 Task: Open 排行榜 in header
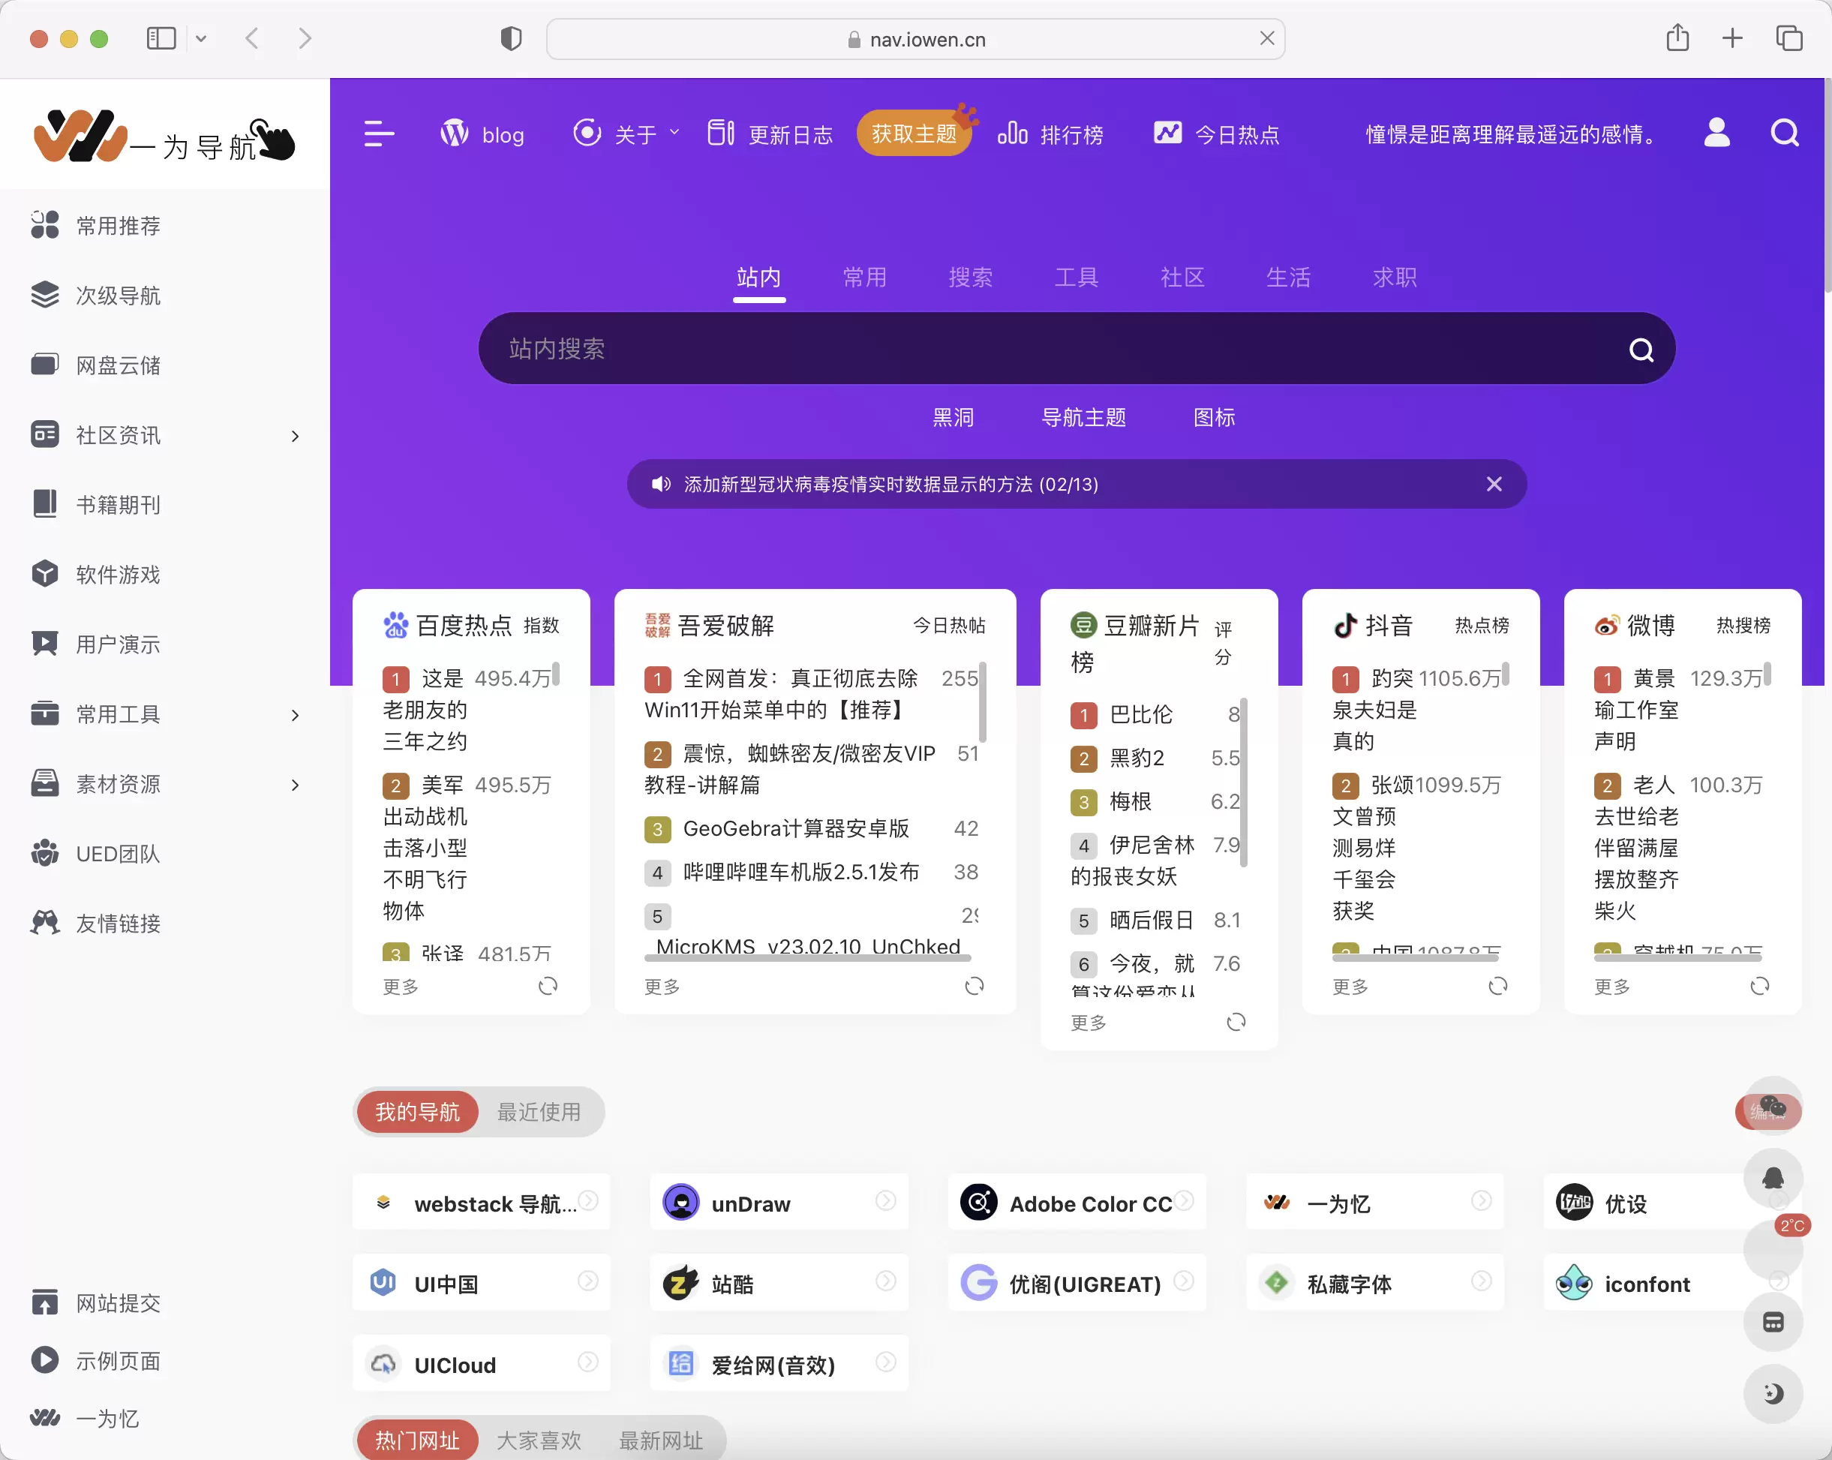(1050, 134)
